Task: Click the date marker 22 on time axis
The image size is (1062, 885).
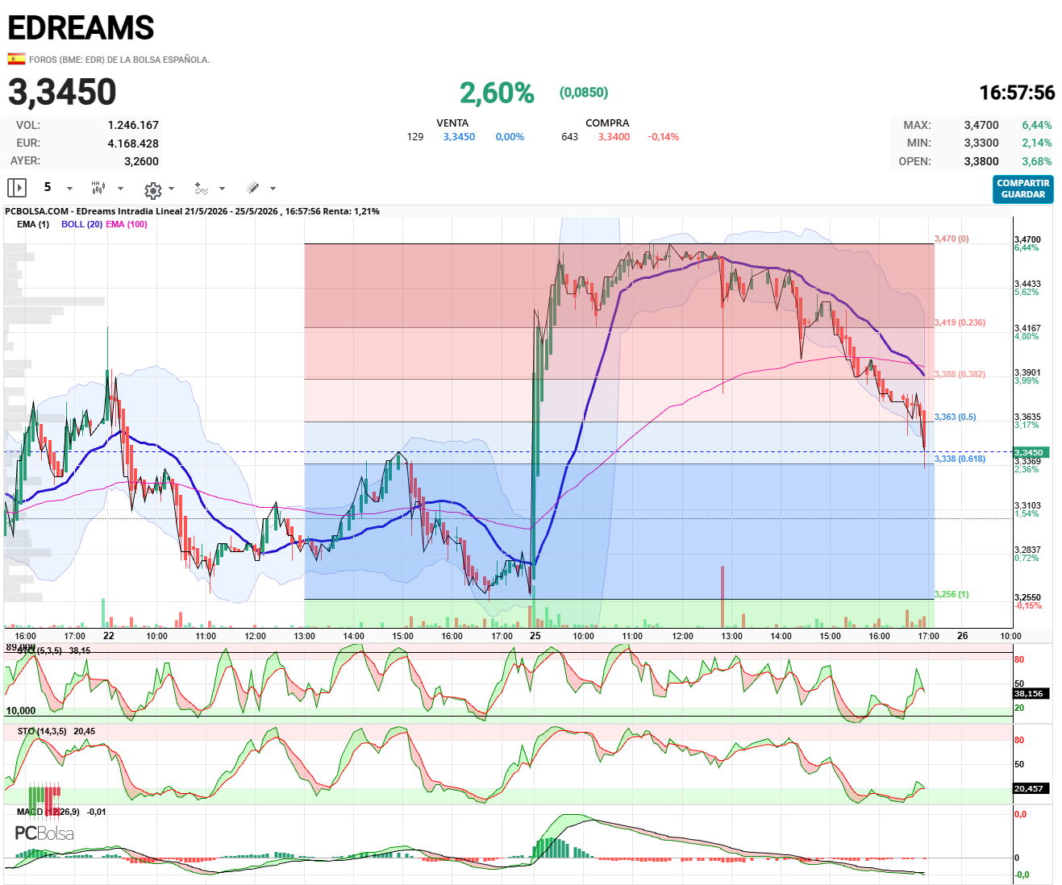Action: coord(109,635)
